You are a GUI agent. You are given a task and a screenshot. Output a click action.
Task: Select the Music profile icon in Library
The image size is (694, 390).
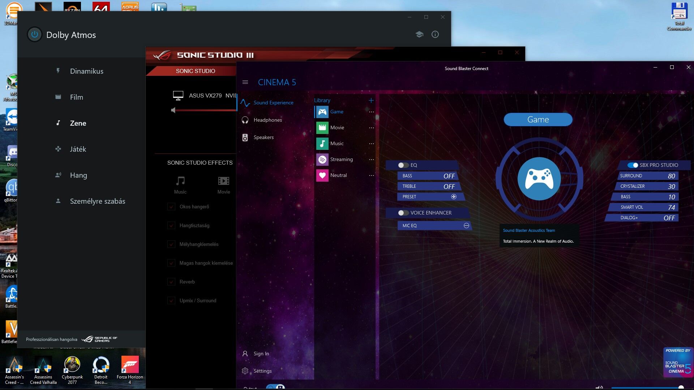pyautogui.click(x=322, y=143)
